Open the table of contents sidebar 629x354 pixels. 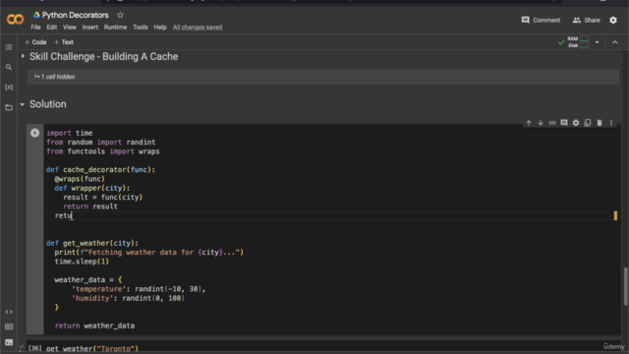pos(9,47)
